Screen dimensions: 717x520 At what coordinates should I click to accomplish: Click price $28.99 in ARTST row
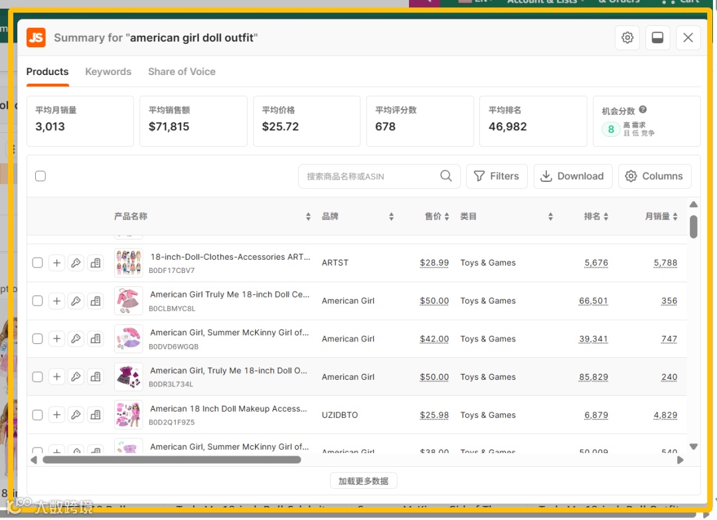[x=434, y=263]
